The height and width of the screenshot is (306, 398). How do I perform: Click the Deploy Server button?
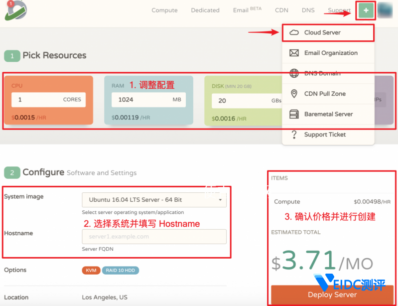click(x=332, y=295)
